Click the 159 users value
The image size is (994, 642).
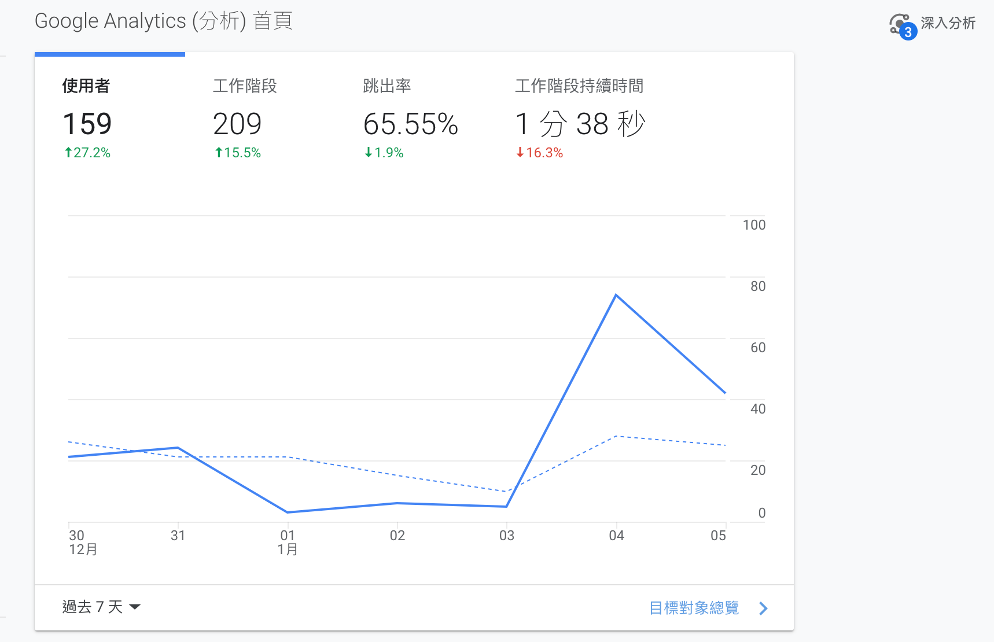(87, 124)
